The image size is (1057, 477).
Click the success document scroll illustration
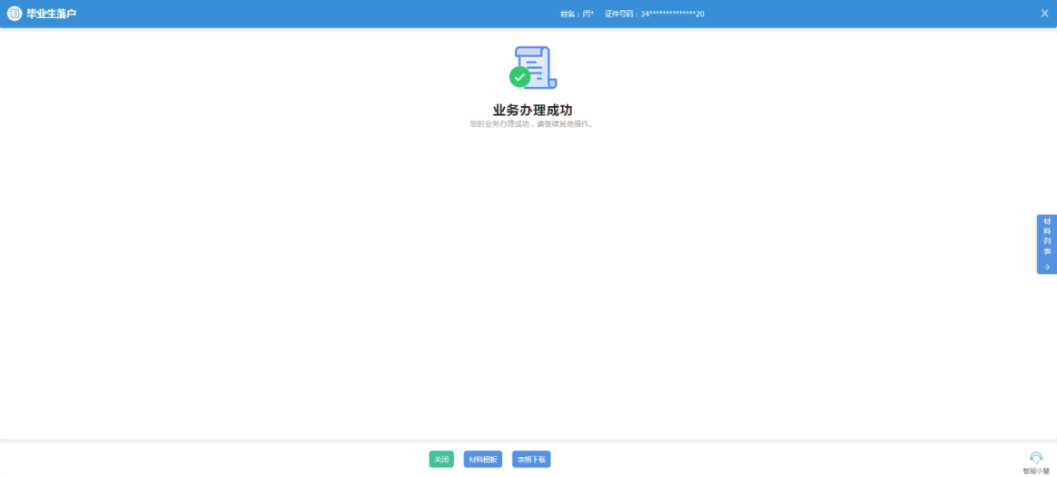(x=538, y=65)
